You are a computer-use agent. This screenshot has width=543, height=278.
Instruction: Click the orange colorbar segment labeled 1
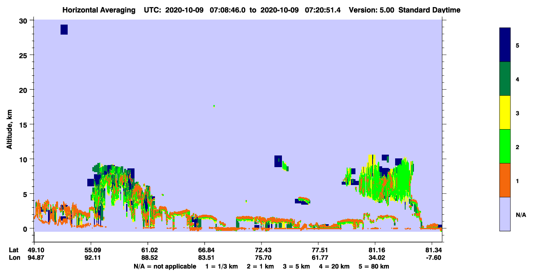(505, 180)
